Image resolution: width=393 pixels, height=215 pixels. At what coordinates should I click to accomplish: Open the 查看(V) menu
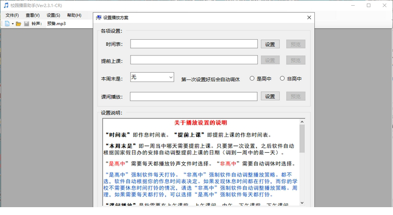tap(32, 15)
